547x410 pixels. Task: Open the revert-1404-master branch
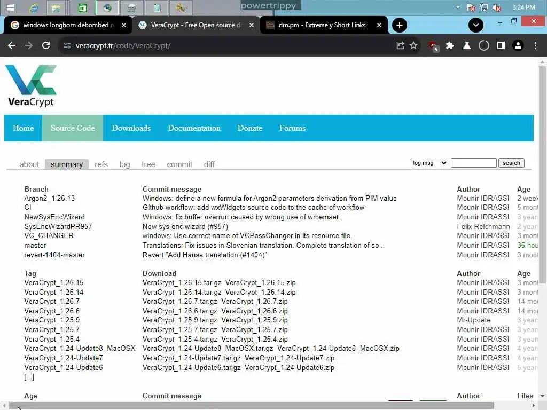tap(54, 255)
